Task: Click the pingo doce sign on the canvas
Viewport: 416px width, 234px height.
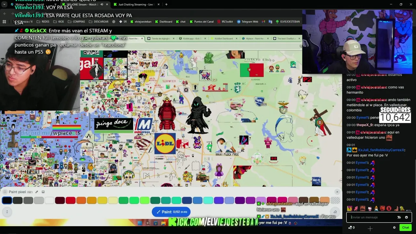Action: coord(114,124)
